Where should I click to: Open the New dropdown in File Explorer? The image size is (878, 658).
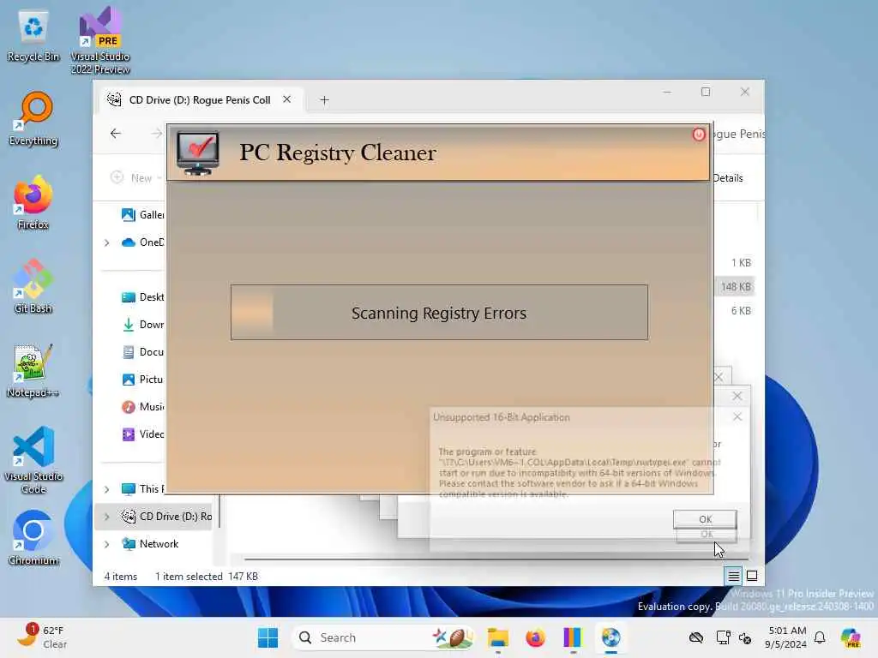135,178
